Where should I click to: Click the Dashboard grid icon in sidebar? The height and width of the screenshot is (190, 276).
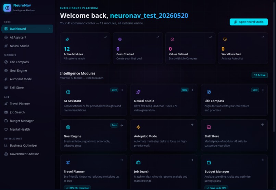(6, 29)
